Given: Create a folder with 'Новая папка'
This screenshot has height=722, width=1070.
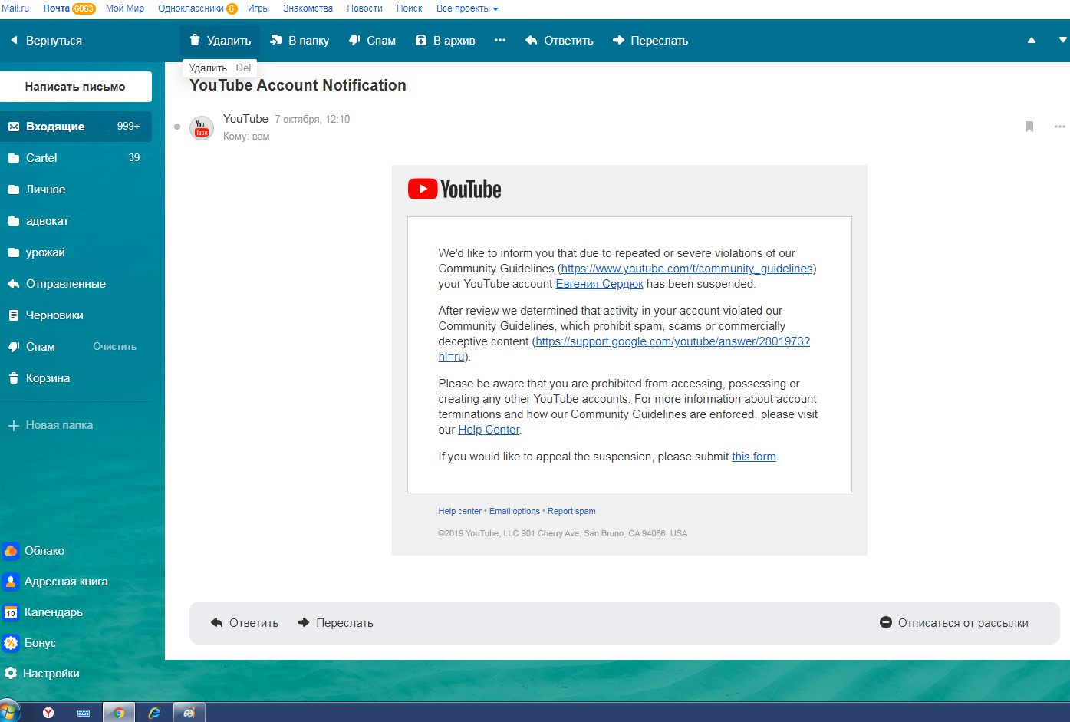Looking at the screenshot, I should 51,425.
